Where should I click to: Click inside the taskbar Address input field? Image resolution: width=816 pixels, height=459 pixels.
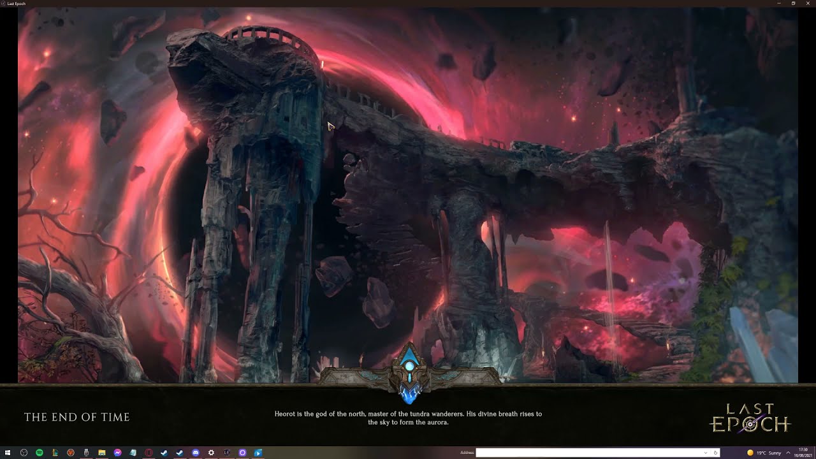(590, 453)
